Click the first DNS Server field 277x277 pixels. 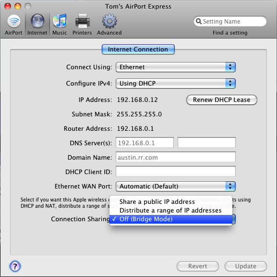tap(145, 142)
